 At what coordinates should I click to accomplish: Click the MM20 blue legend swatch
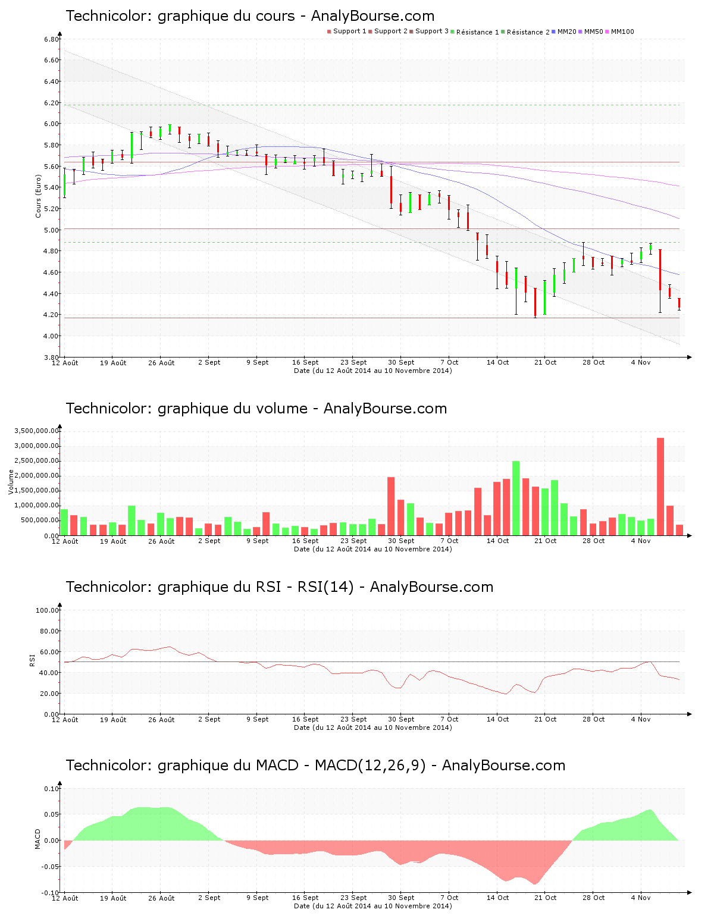[x=554, y=32]
